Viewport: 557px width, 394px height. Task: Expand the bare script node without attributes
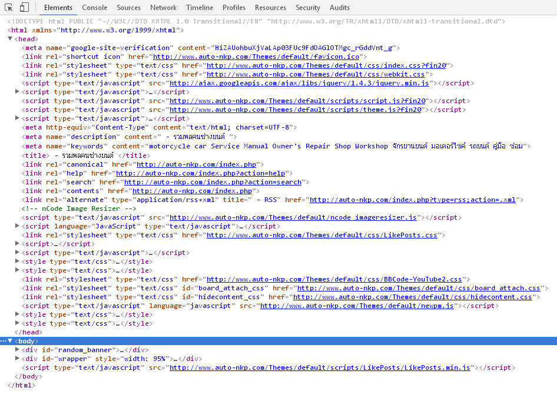pos(17,244)
